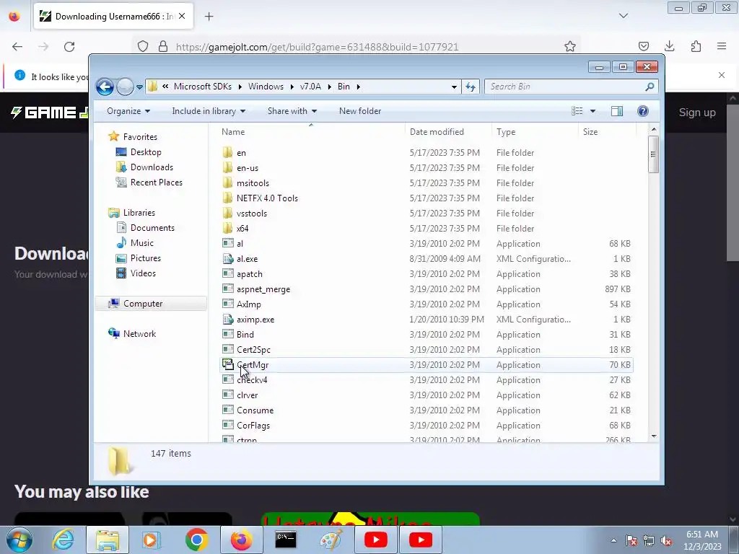
Task: Open the Windows Start menu
Action: click(x=19, y=540)
